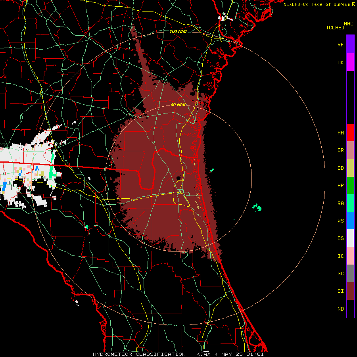This screenshot has height=357, width=357.
Task: Click the UK magenta legend swatch
Action: 350,62
